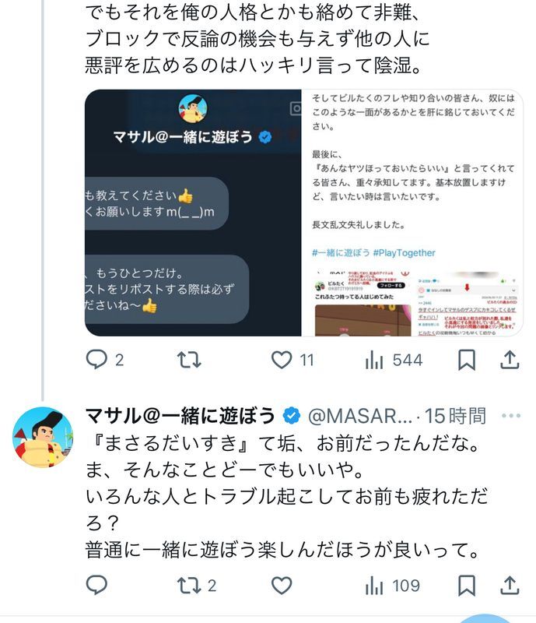The width and height of the screenshot is (536, 623).
Task: Repost the tweet with 2 reposts
Action: point(197,586)
